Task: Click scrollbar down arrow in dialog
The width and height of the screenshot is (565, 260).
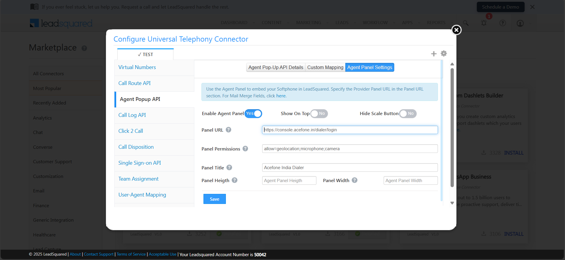Action: pos(452,203)
